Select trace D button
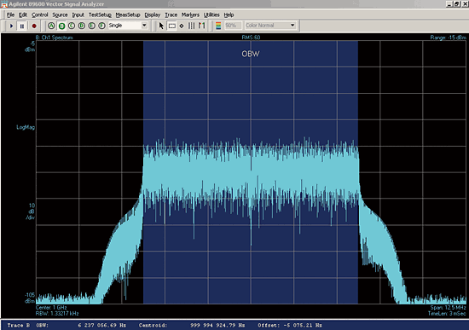 [x=82, y=26]
